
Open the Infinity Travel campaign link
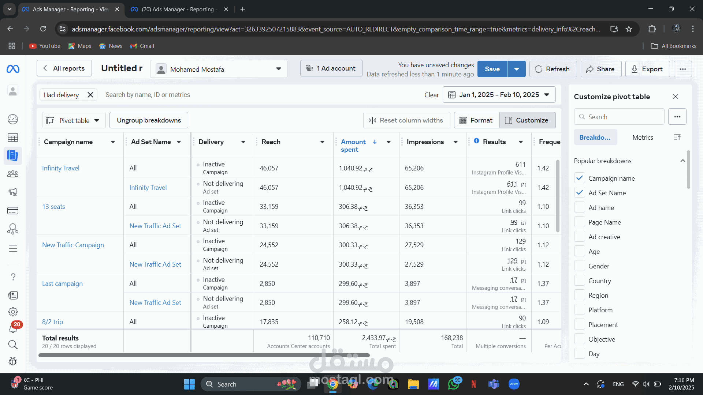click(61, 168)
